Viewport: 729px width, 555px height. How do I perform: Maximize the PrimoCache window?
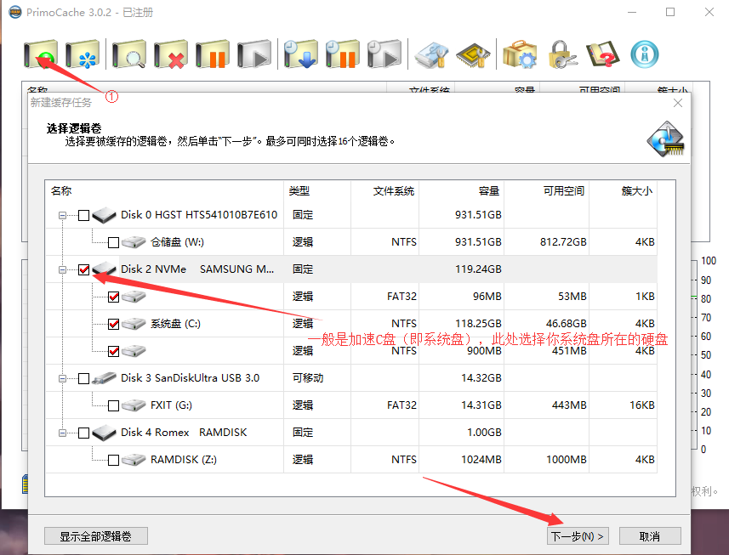coord(670,12)
